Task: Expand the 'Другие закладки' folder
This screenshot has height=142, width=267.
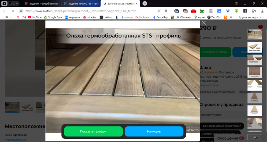Action: [250, 17]
